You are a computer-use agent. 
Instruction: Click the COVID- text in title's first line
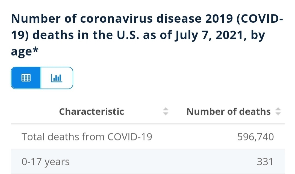point(260,19)
